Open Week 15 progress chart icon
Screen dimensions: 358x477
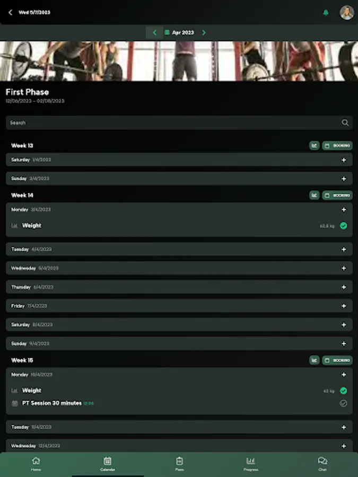coord(314,360)
